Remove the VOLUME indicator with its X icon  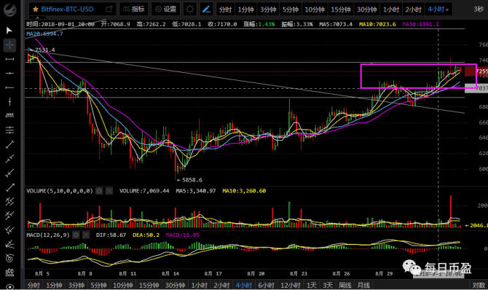[109, 191]
